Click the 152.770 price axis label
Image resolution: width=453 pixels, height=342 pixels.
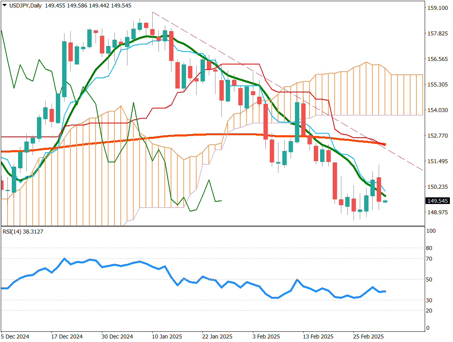coord(438,136)
